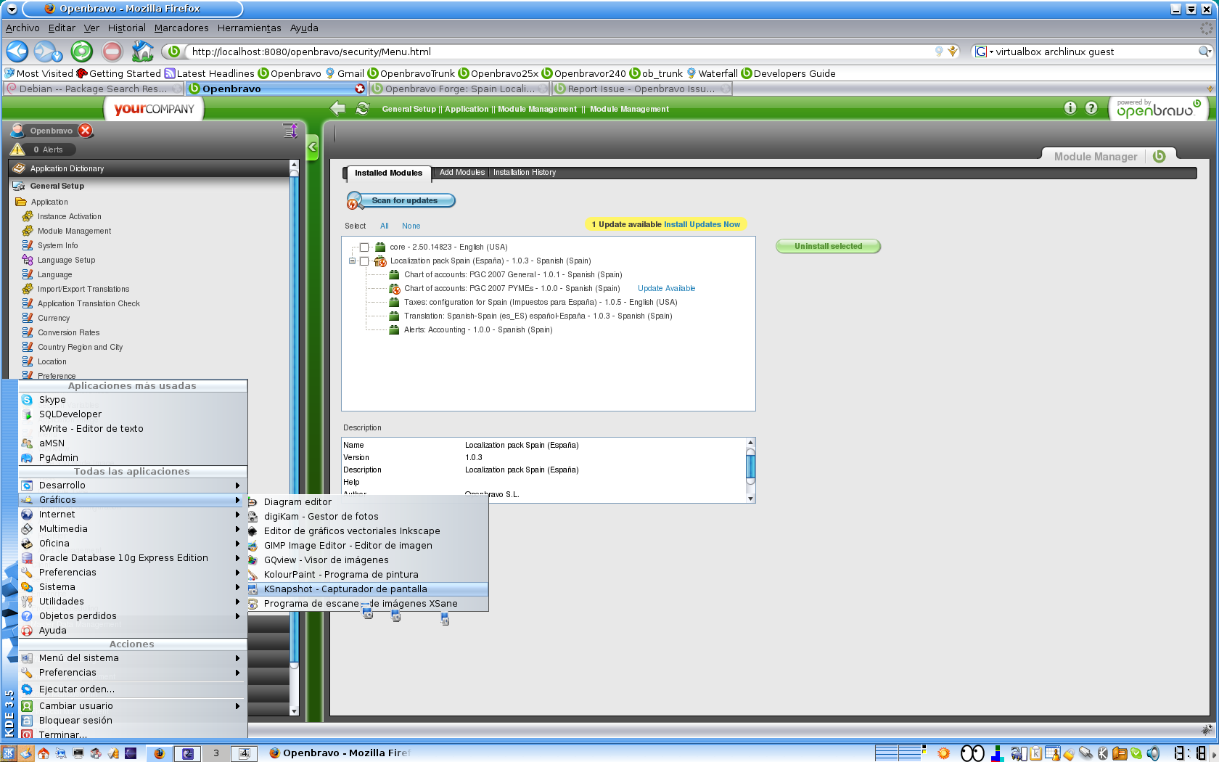Viewport: 1219px width, 762px height.
Task: Tick the Localization pack Spain checkbox
Action: click(364, 261)
